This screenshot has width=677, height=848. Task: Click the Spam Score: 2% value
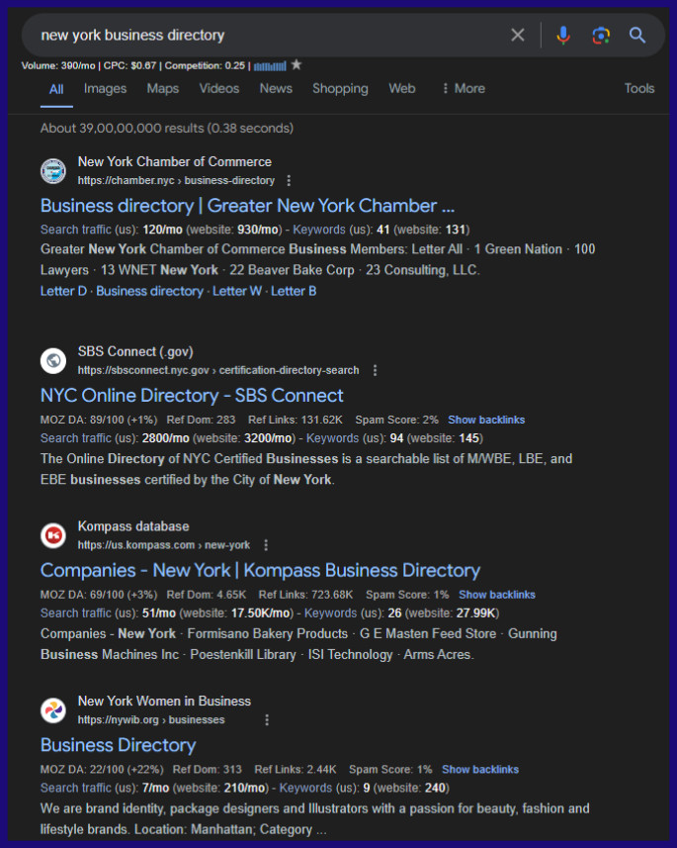point(396,420)
